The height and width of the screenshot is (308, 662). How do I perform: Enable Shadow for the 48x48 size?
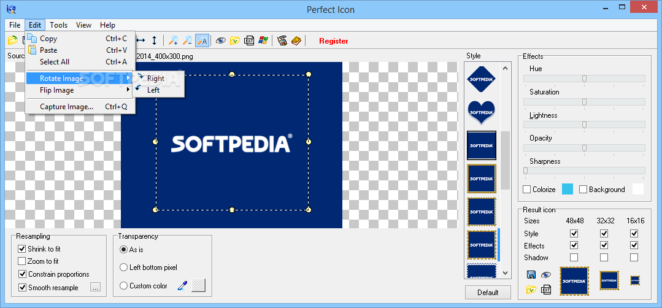pyautogui.click(x=574, y=257)
